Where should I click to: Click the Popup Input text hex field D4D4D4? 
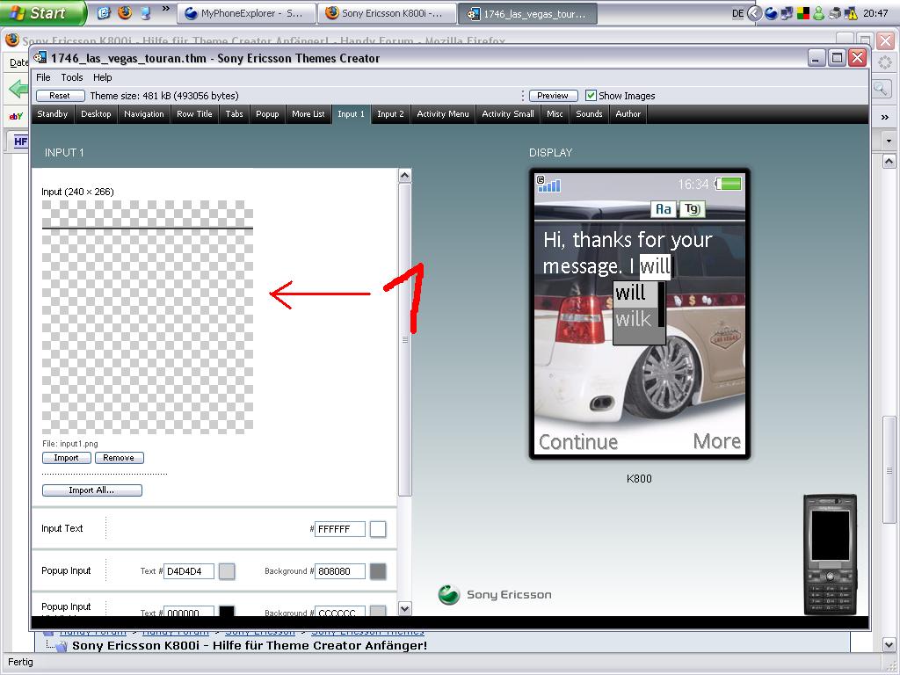(189, 571)
